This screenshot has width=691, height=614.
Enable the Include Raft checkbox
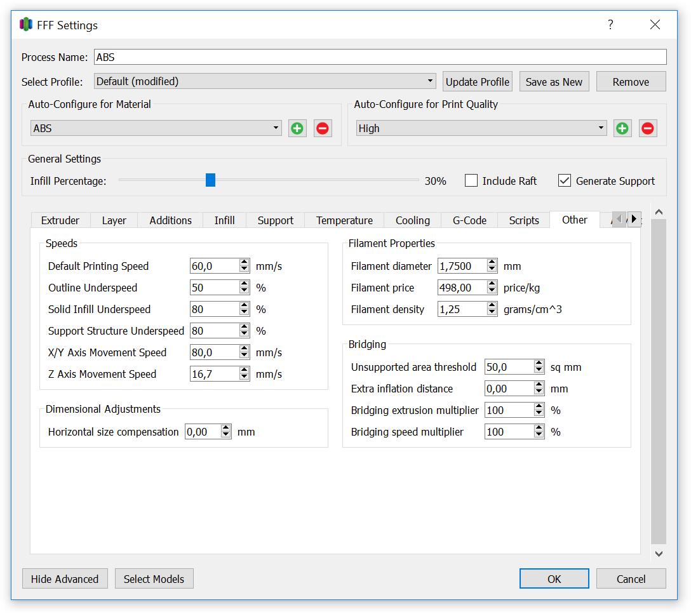pos(471,180)
